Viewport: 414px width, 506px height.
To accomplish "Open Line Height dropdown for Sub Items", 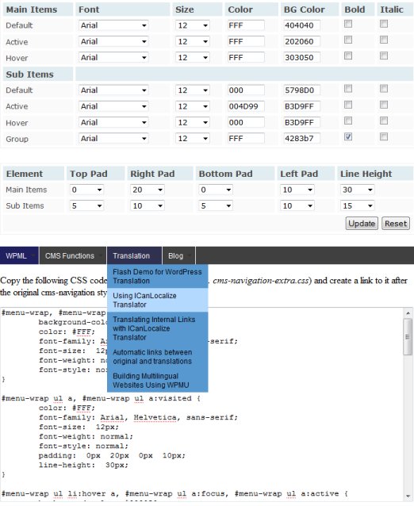I will pos(357,206).
